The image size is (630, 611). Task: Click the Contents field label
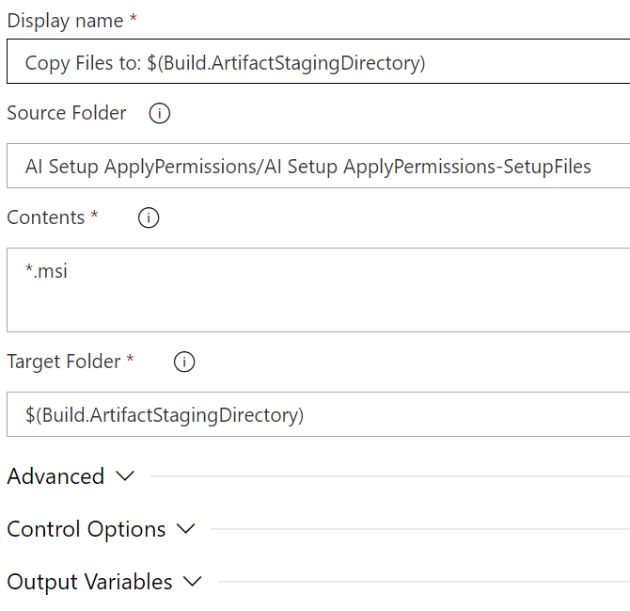[46, 217]
